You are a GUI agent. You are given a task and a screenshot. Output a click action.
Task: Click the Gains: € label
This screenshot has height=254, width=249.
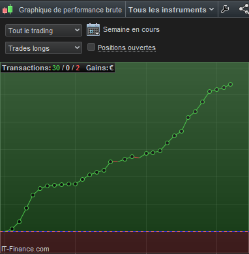pos(100,68)
